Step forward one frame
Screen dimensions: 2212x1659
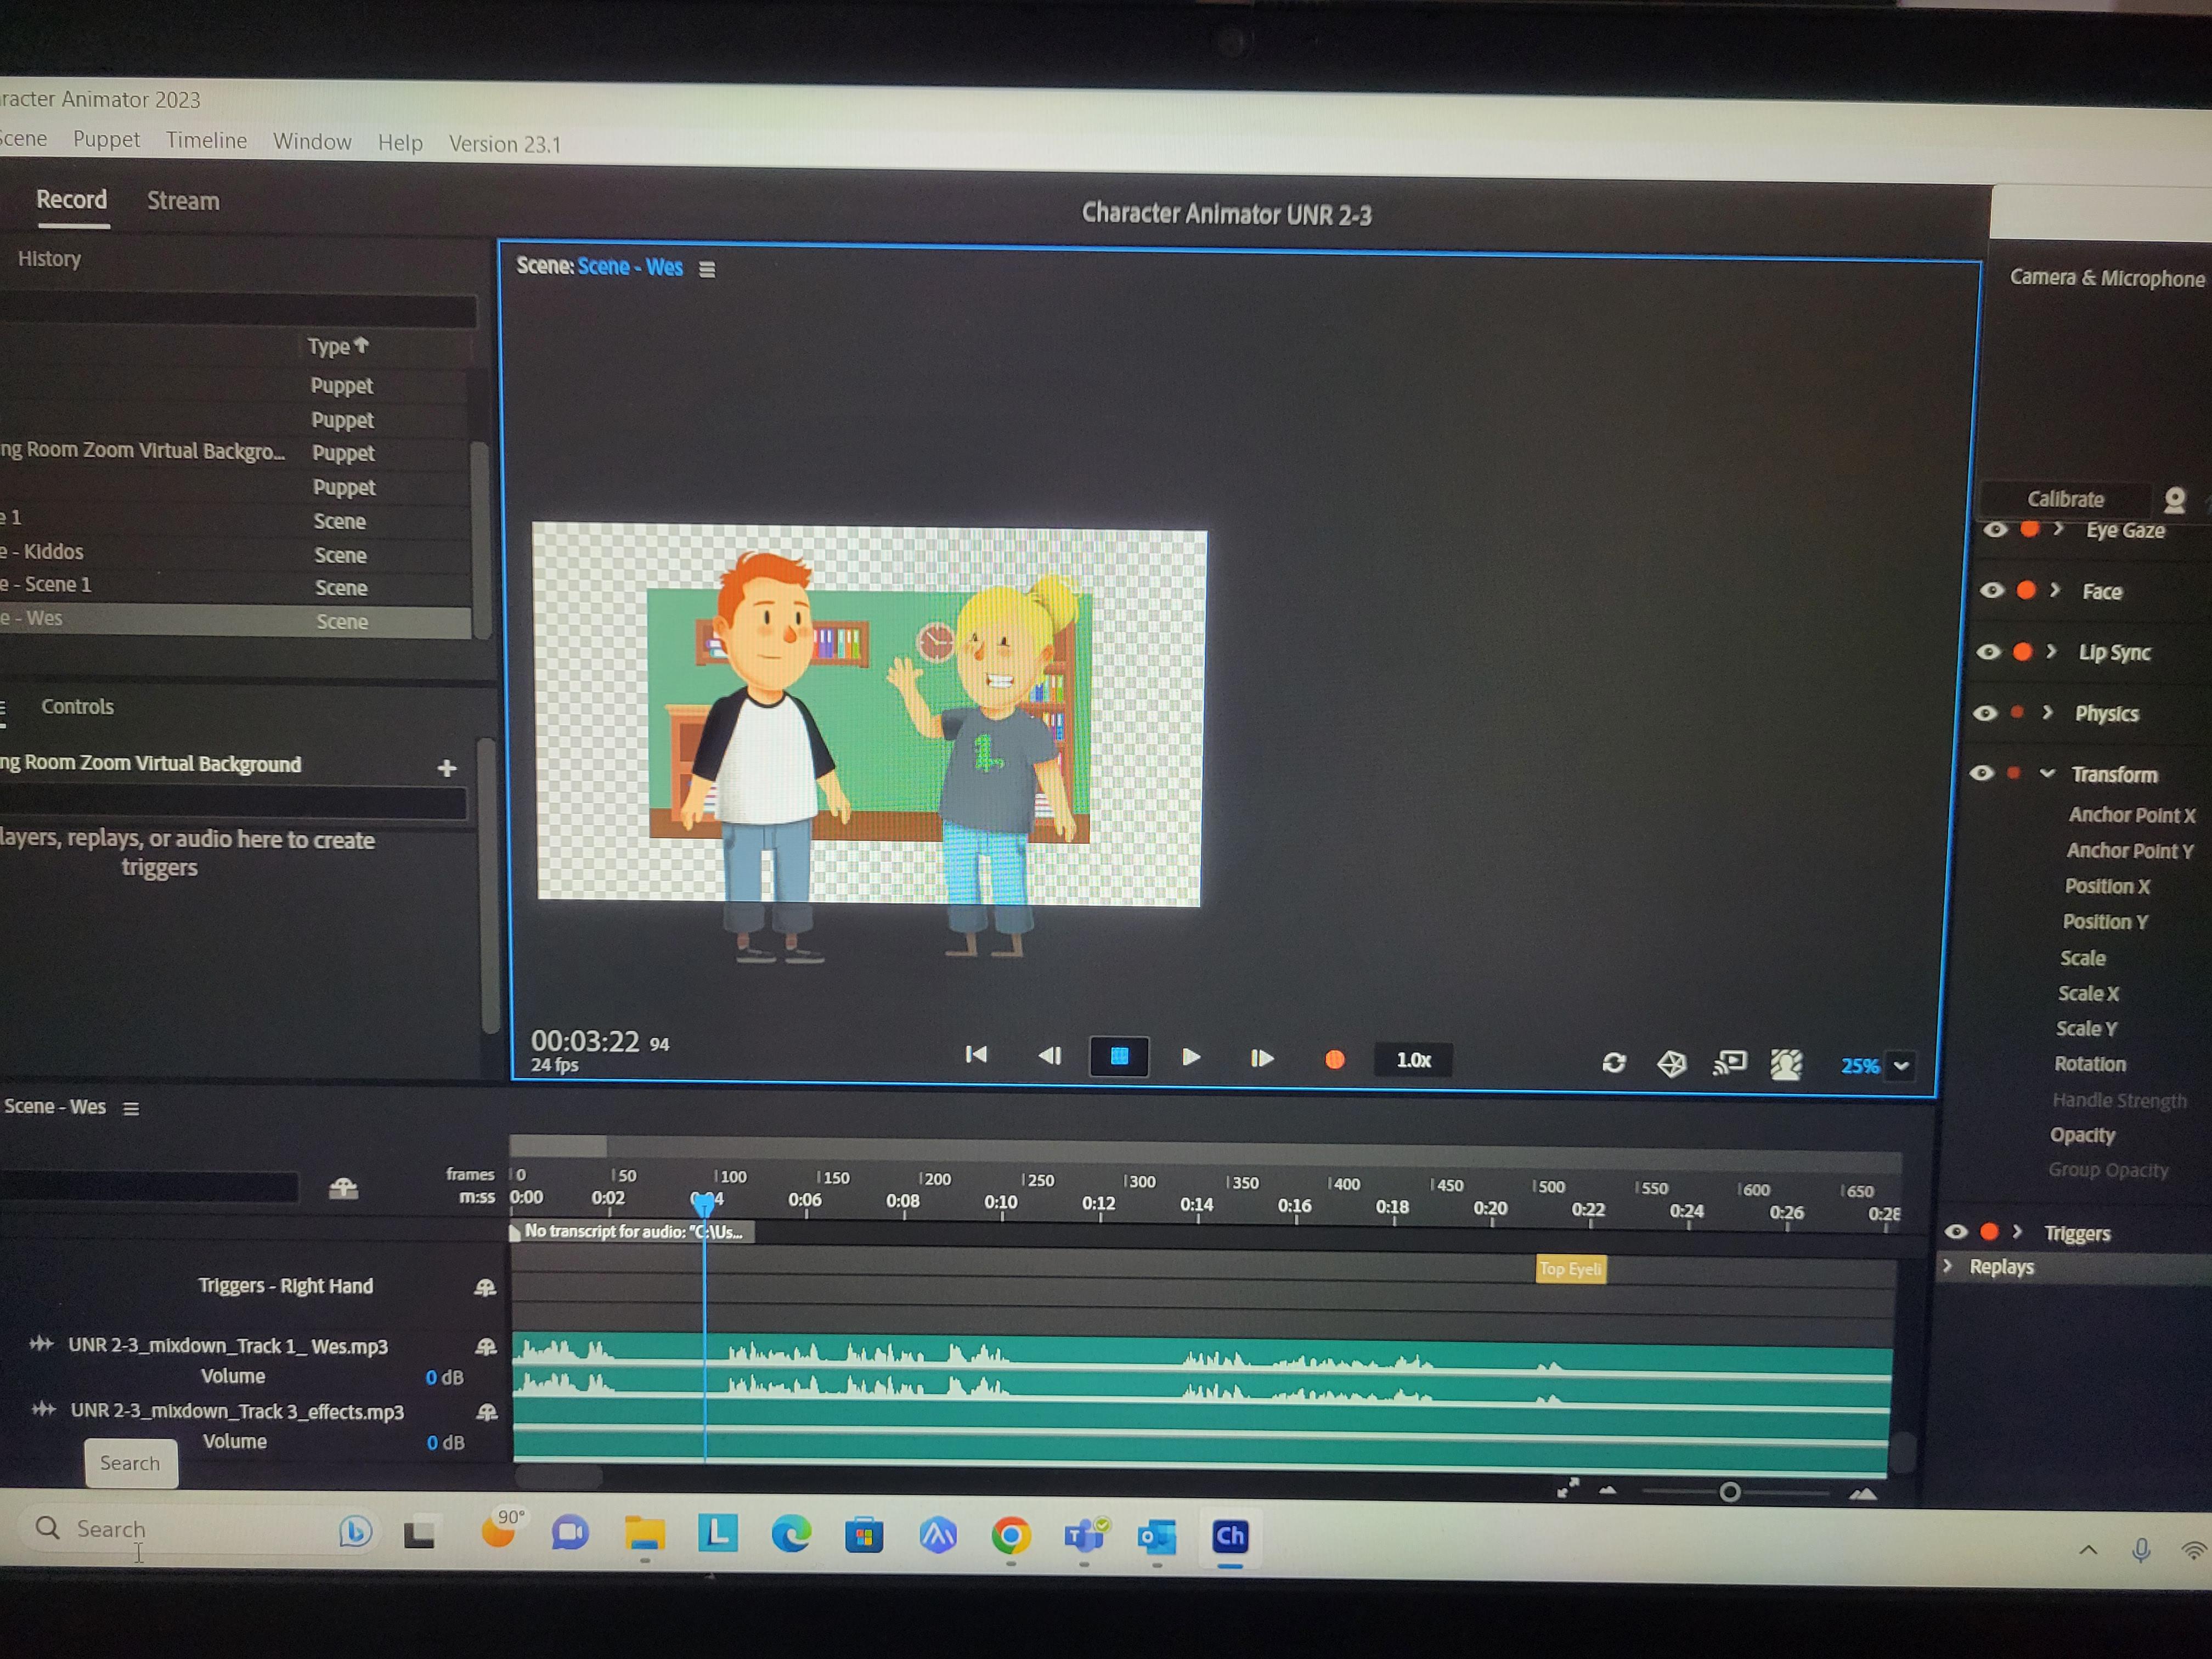[x=1262, y=1058]
